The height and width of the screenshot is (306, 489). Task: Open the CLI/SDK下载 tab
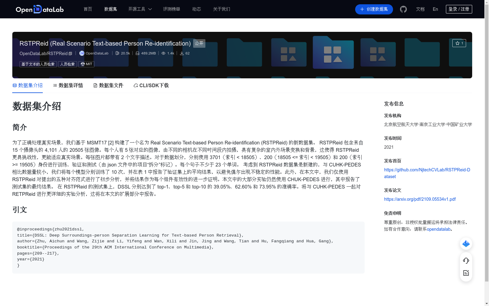[x=151, y=85]
